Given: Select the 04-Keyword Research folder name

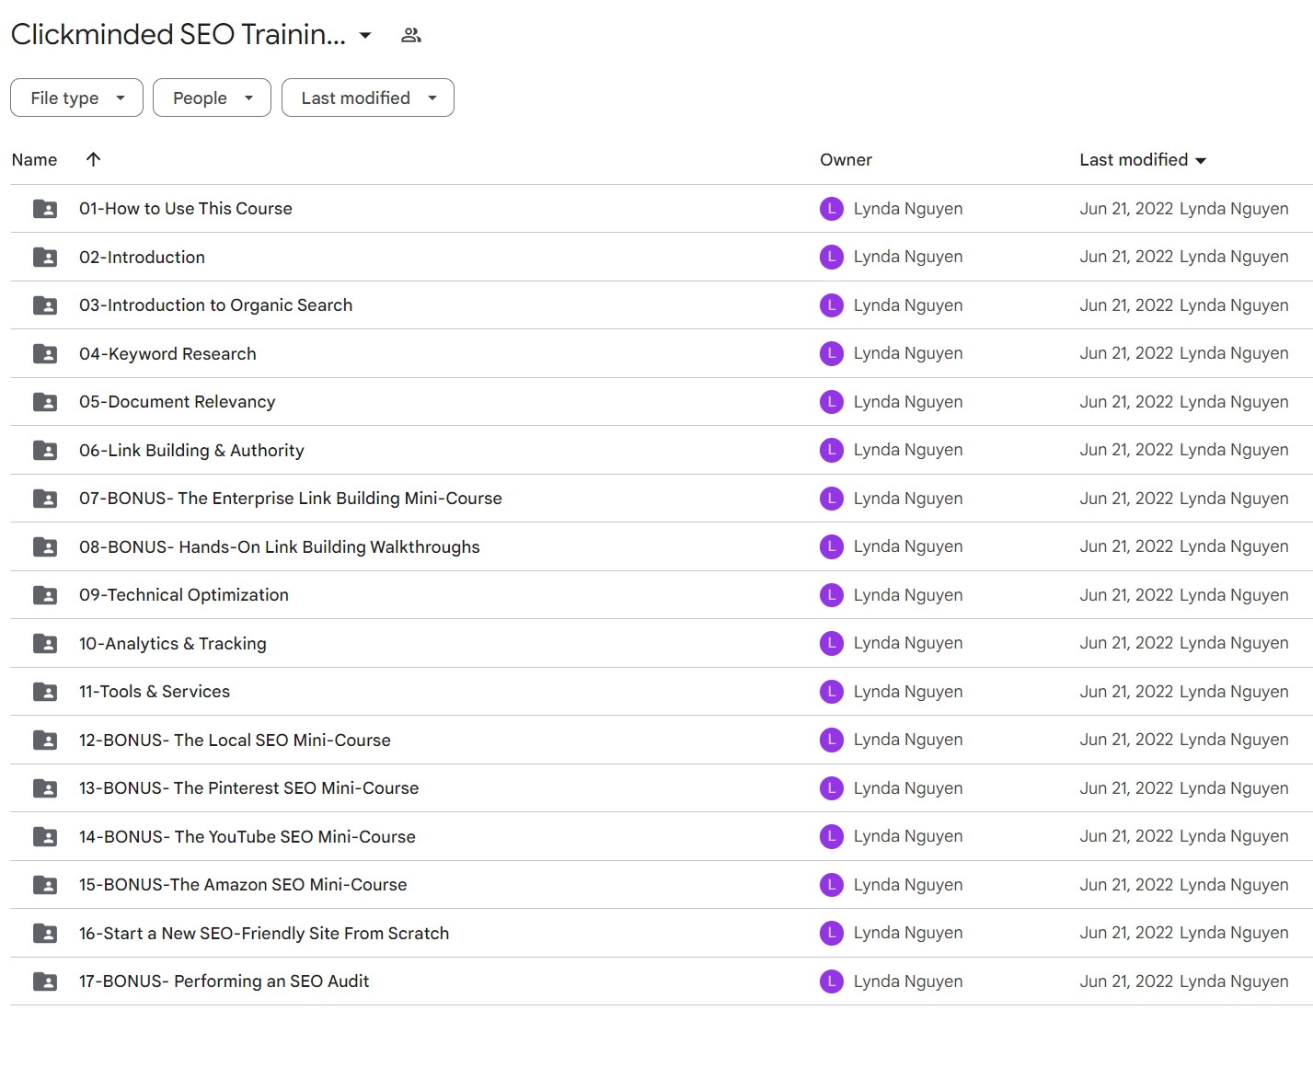Looking at the screenshot, I should 167,353.
